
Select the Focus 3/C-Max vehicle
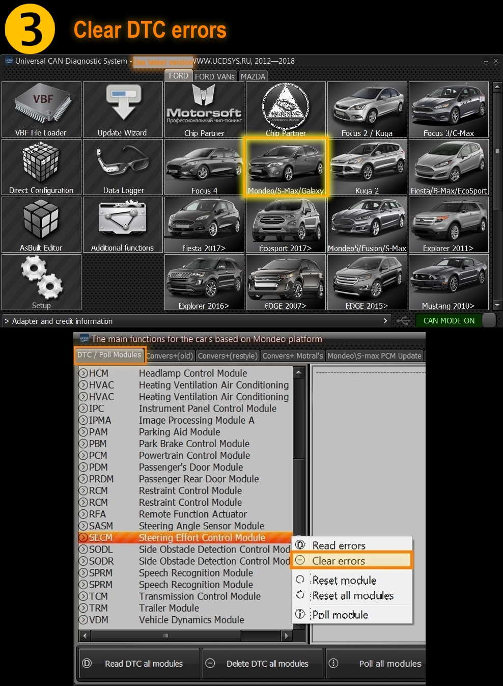click(x=449, y=109)
